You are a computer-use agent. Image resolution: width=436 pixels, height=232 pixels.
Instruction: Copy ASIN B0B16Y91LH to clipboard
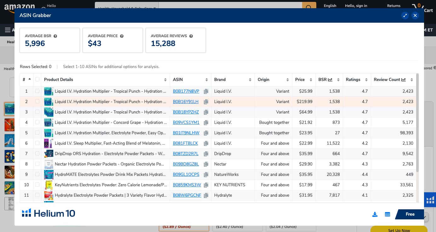tap(206, 102)
